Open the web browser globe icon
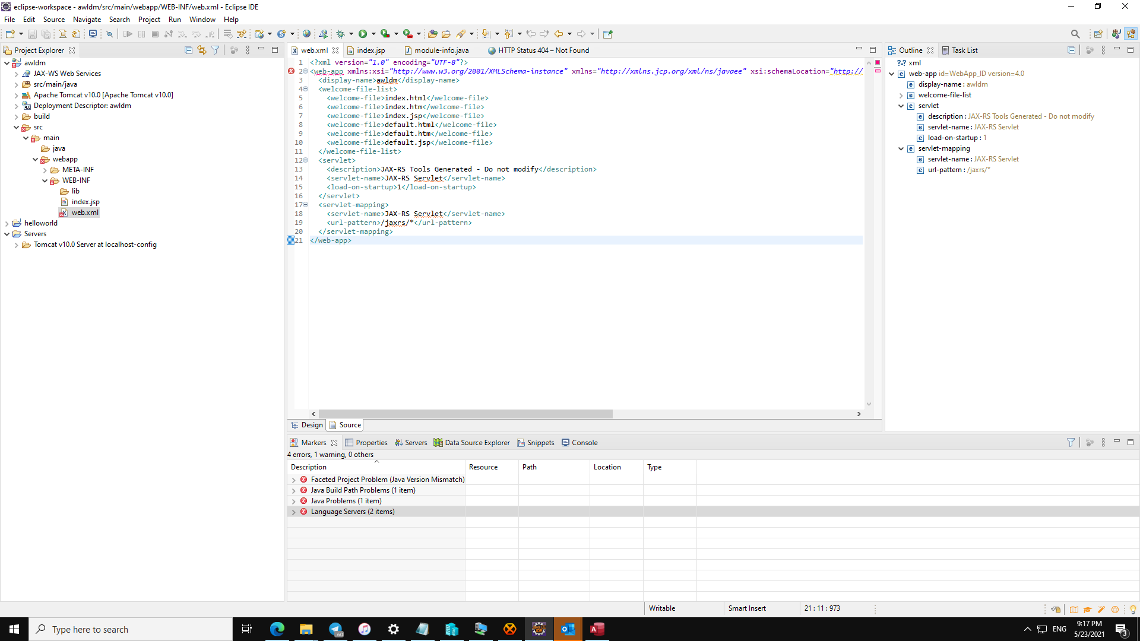The height and width of the screenshot is (641, 1140). 306,34
